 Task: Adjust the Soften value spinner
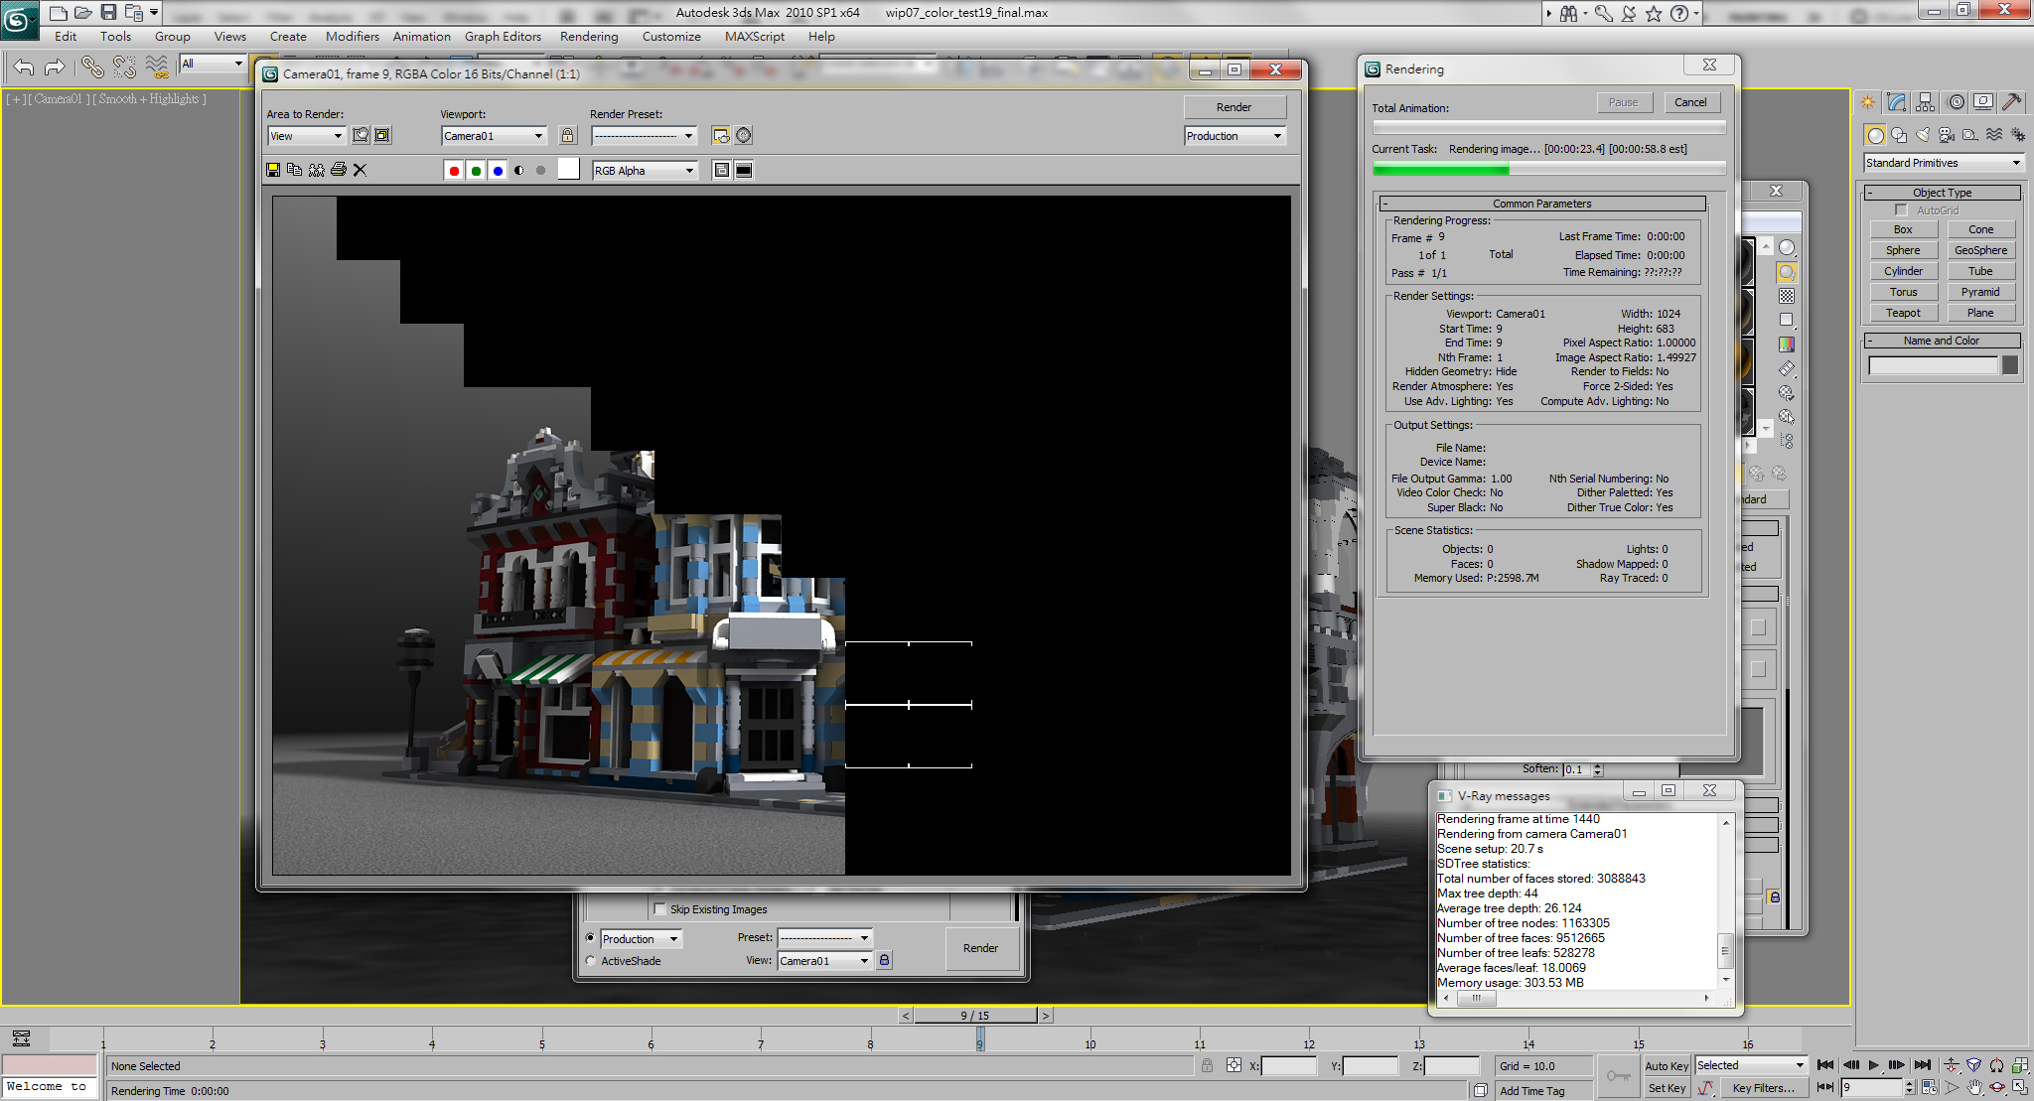(x=1596, y=768)
